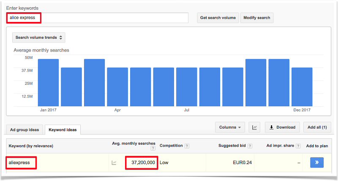This screenshot has height=181, width=338.
Task: Click the aliexpress keyword row text
Action: (19, 163)
